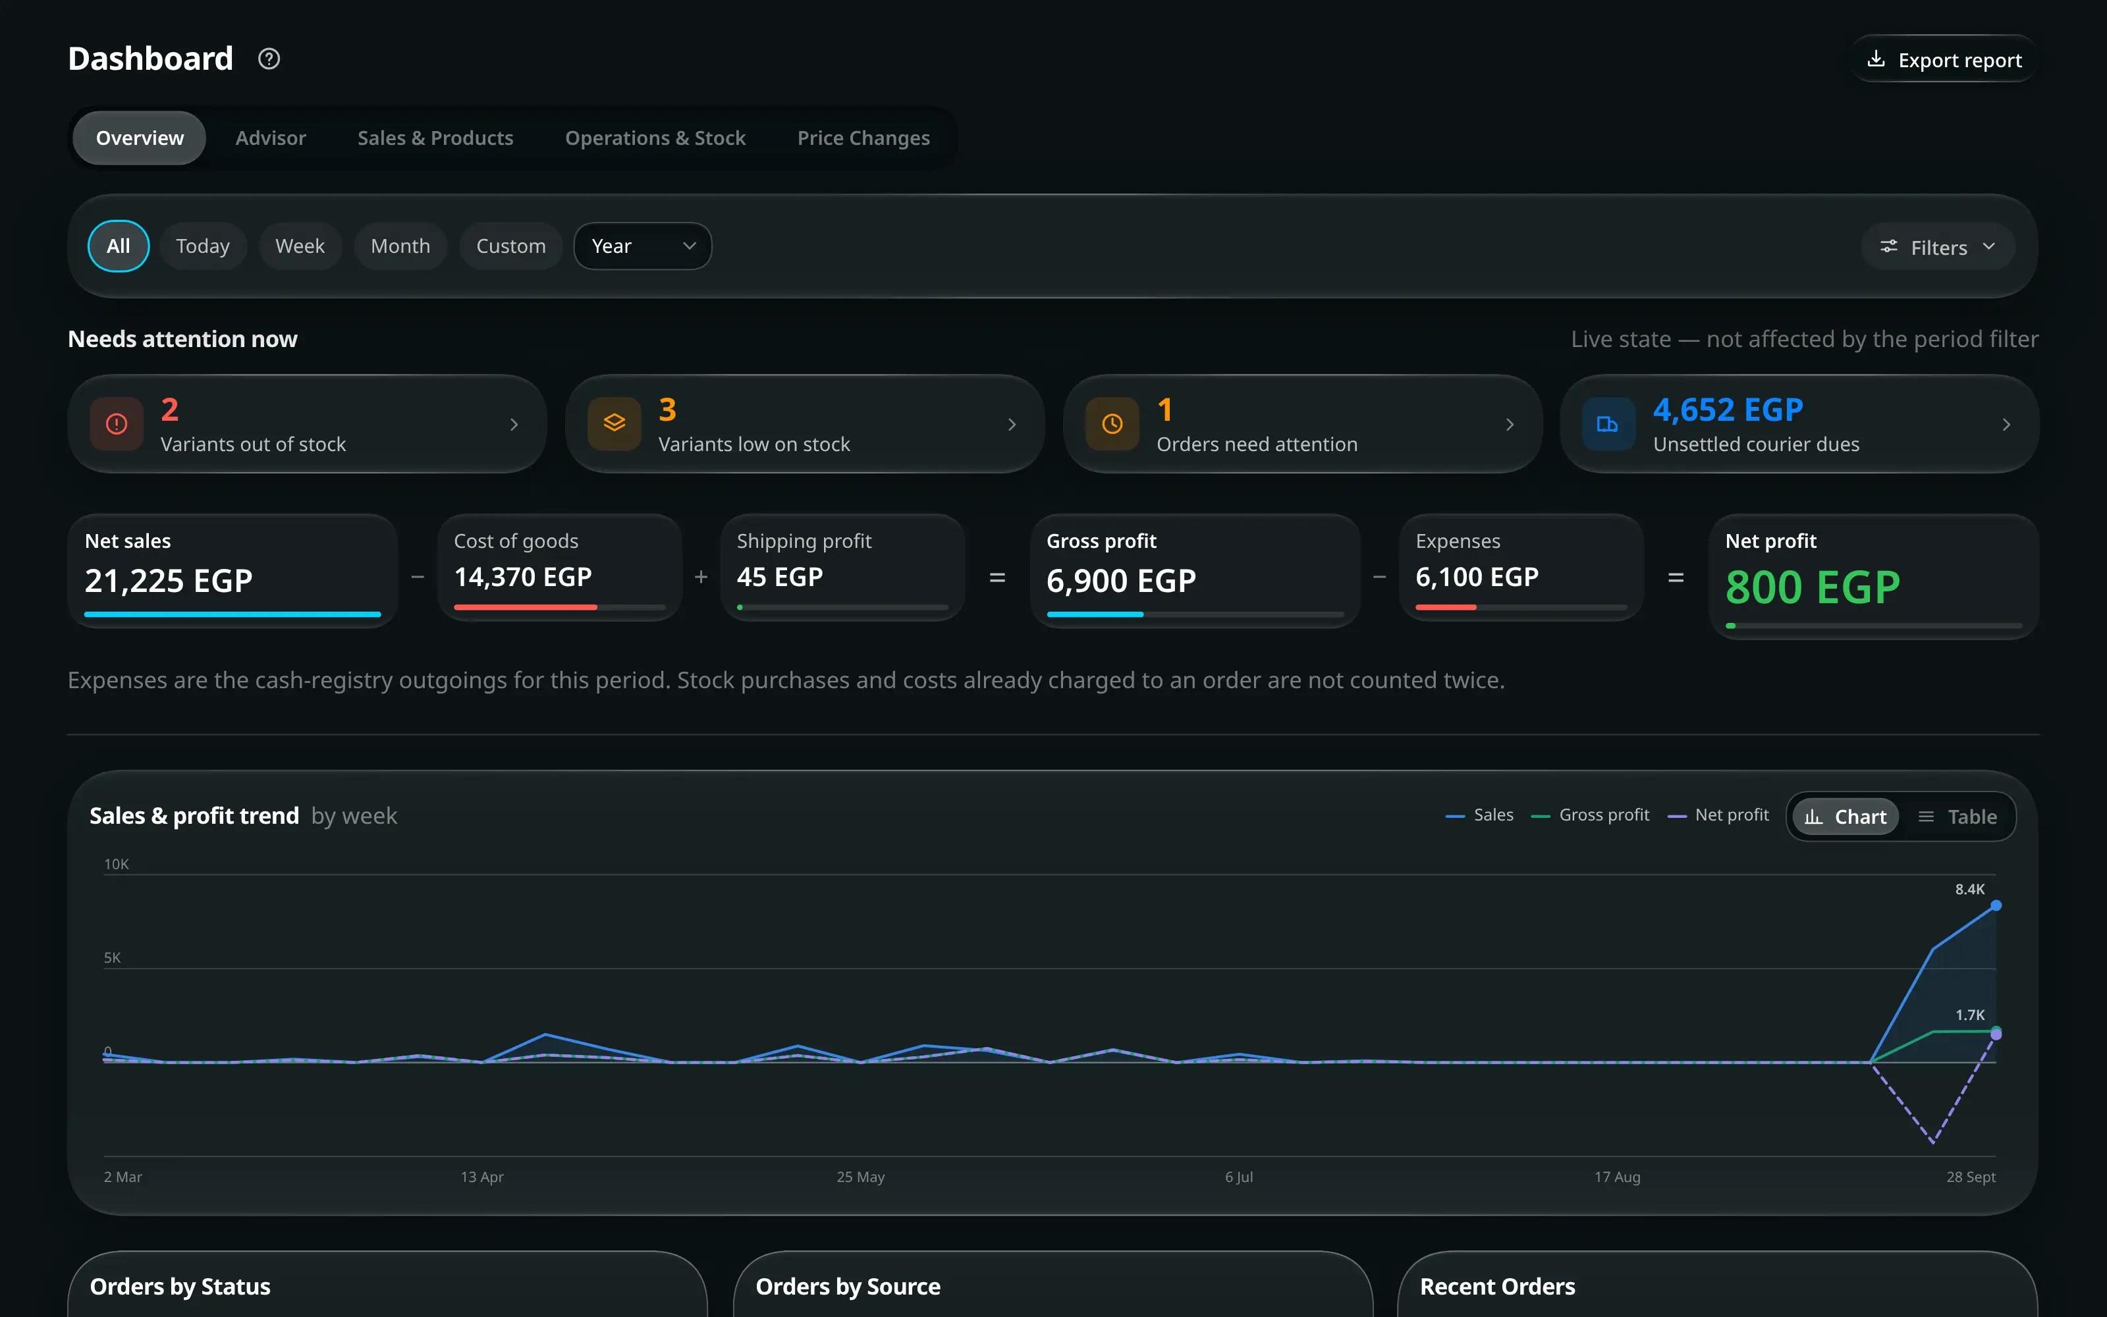
Task: Select the Custom period filter
Action: (x=511, y=246)
